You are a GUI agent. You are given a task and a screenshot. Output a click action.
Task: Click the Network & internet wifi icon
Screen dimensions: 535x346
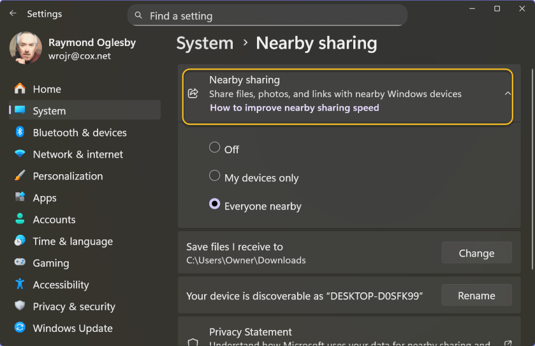[x=20, y=154]
